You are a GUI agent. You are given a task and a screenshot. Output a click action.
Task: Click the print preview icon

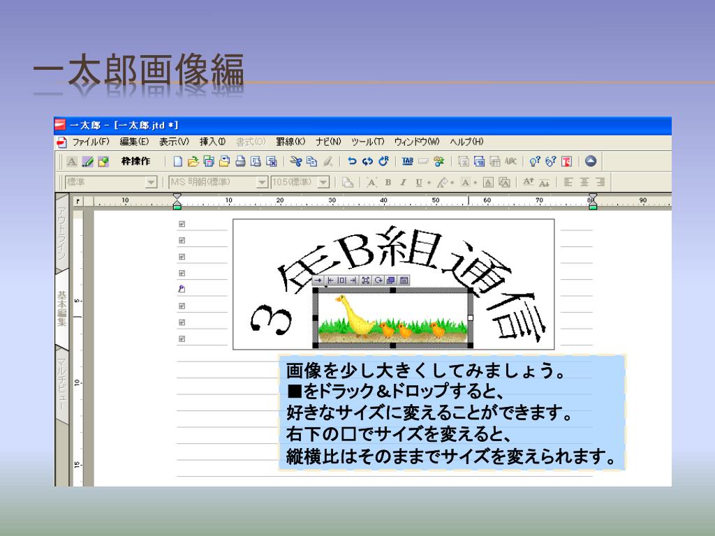pyautogui.click(x=256, y=161)
